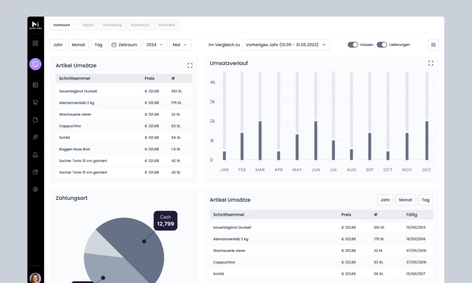
Task: Open the users/customers sidebar icon
Action: coord(35,137)
